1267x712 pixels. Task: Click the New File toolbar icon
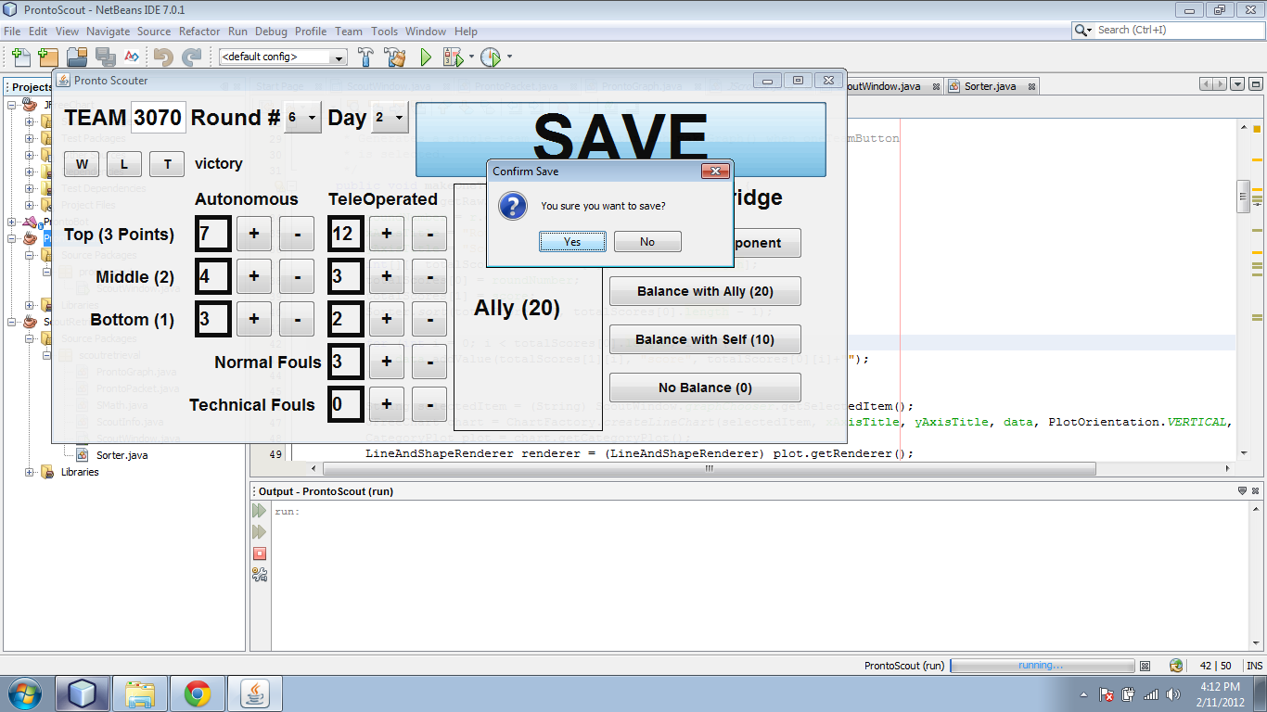(x=19, y=57)
